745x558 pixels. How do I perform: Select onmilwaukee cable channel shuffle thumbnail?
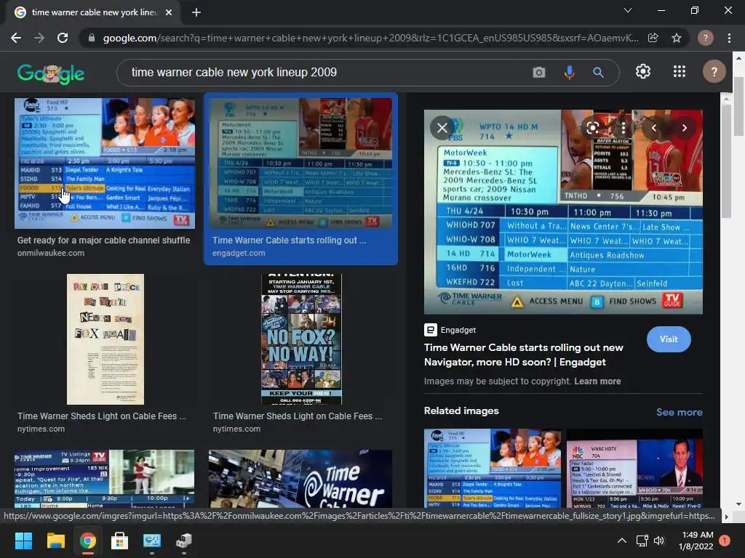pos(105,163)
